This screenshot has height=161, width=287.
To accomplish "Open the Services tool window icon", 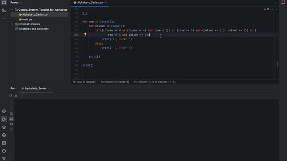I will coord(4,135).
